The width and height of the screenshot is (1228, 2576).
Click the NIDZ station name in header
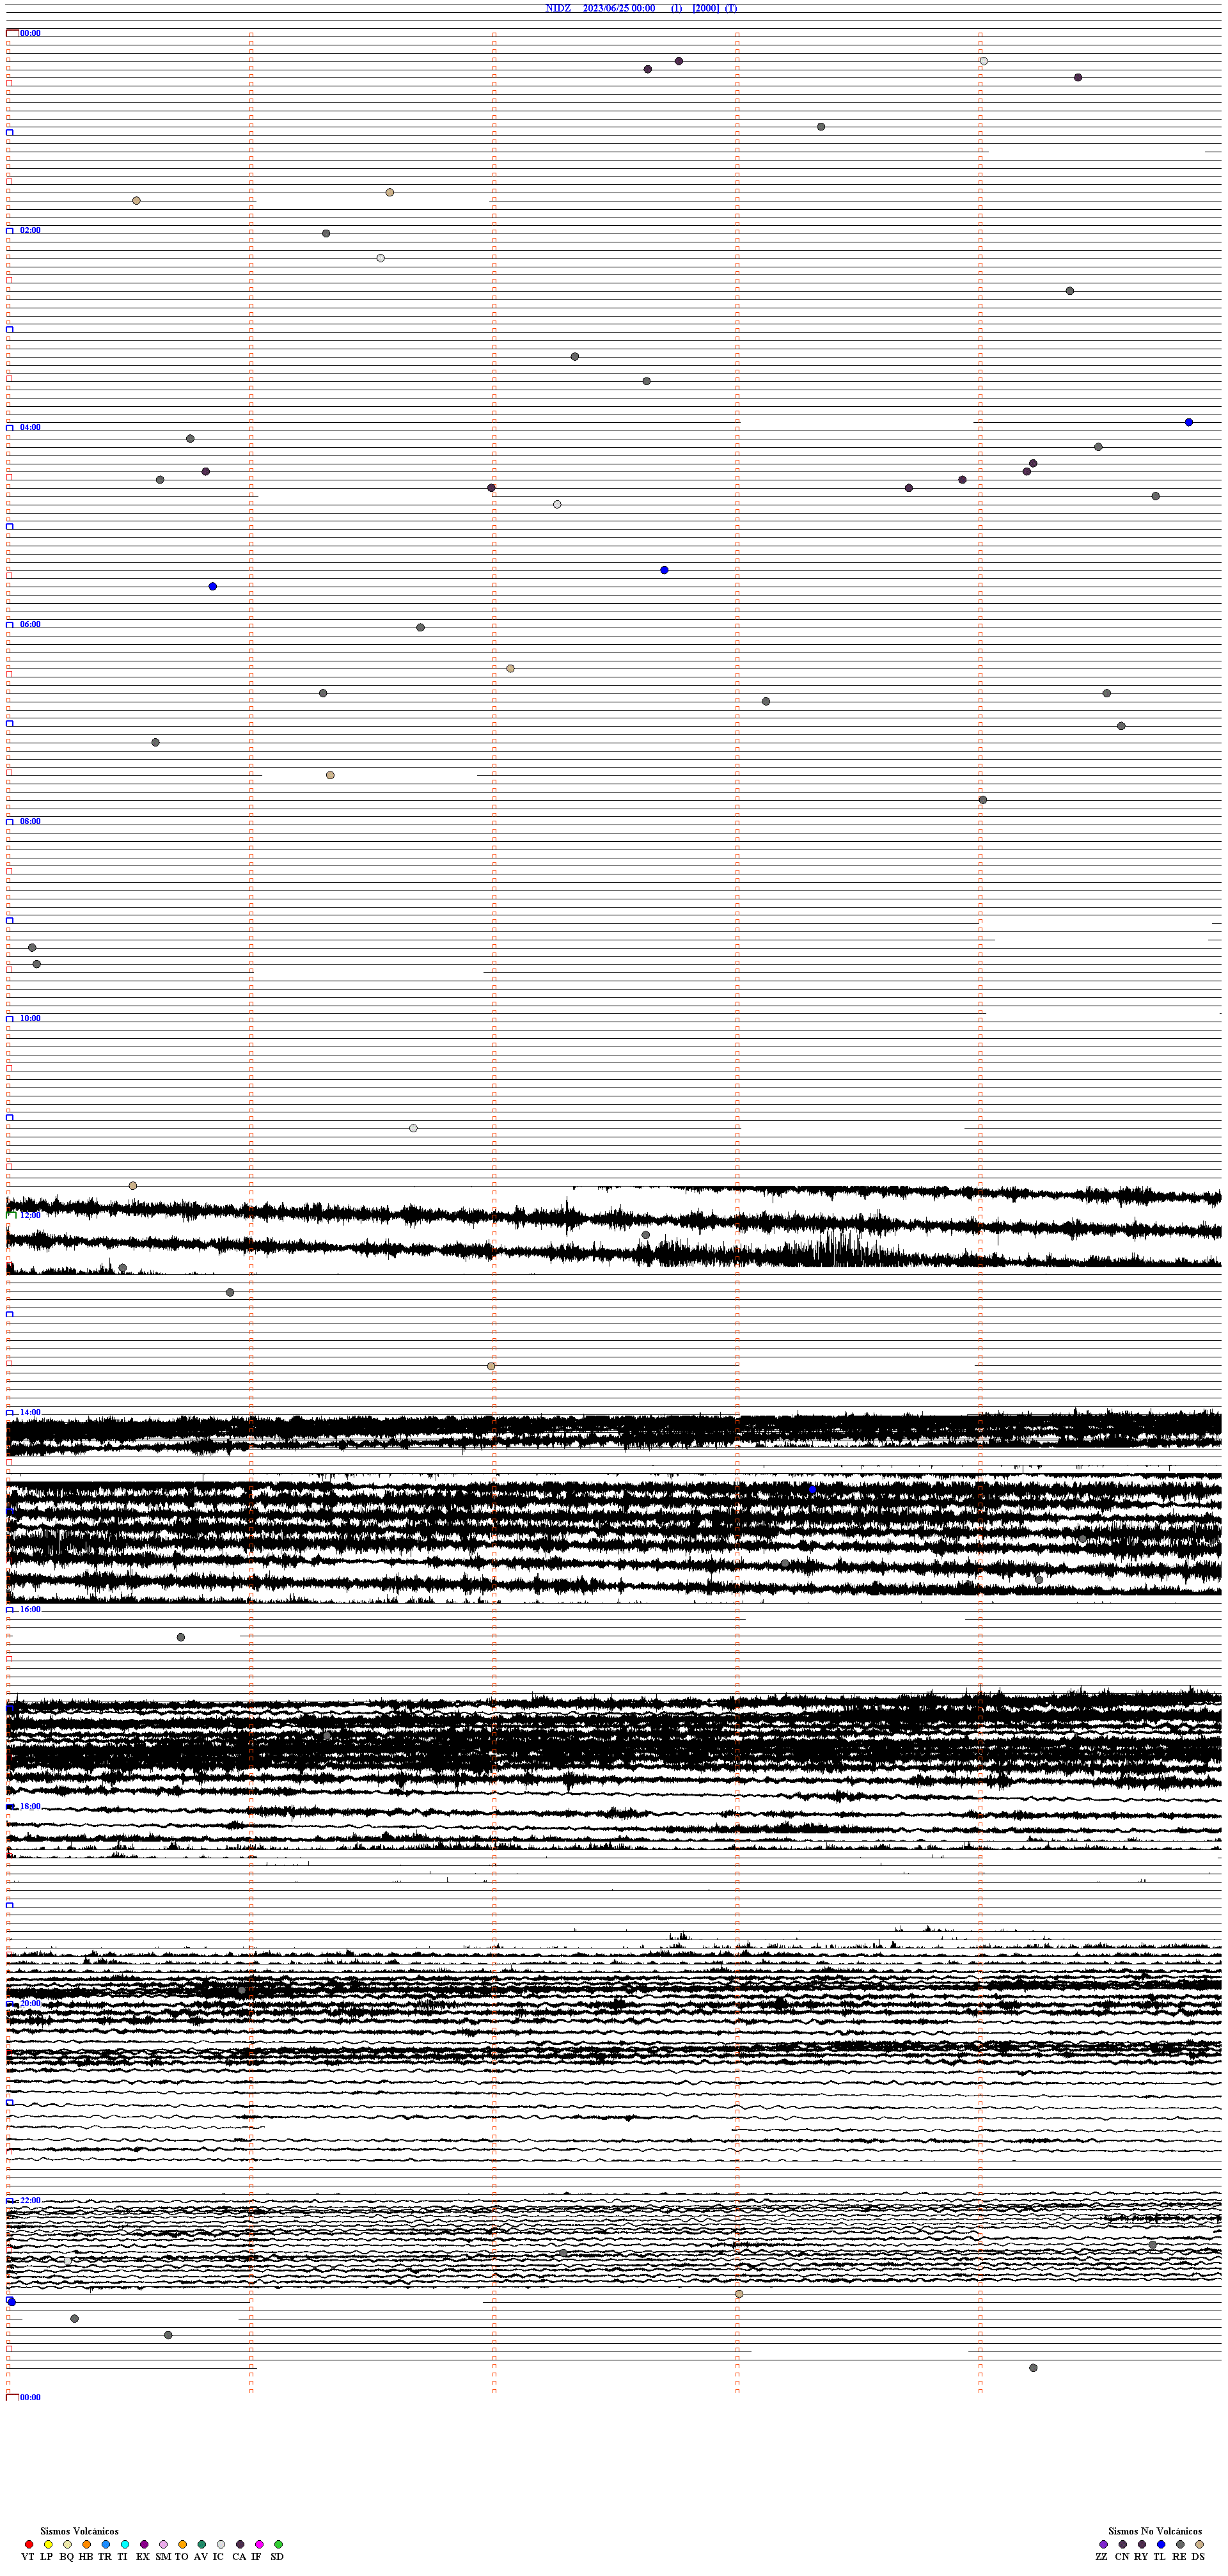coord(558,8)
